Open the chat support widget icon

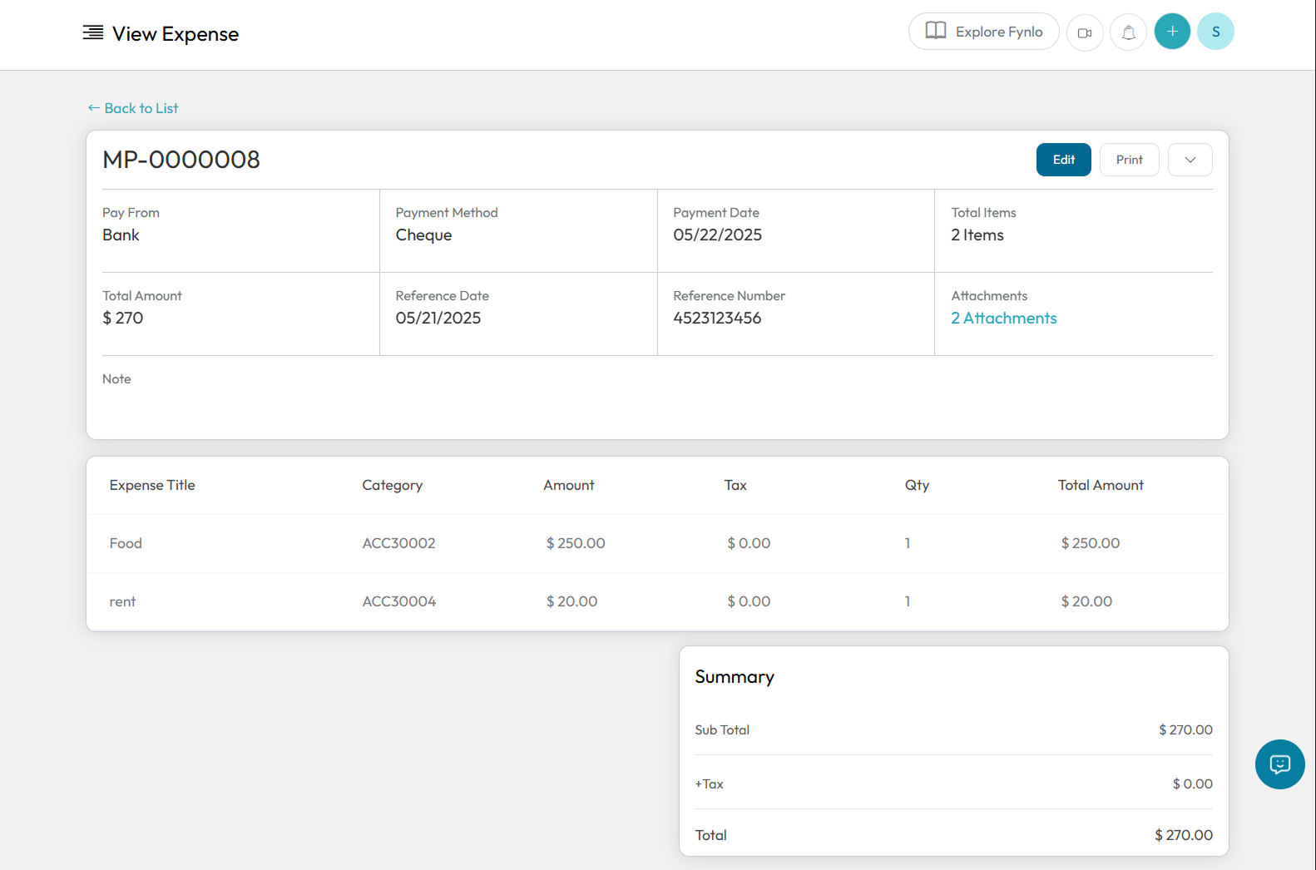coord(1279,764)
